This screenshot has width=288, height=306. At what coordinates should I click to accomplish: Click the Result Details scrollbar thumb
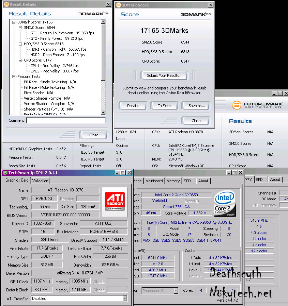click(x=103, y=52)
